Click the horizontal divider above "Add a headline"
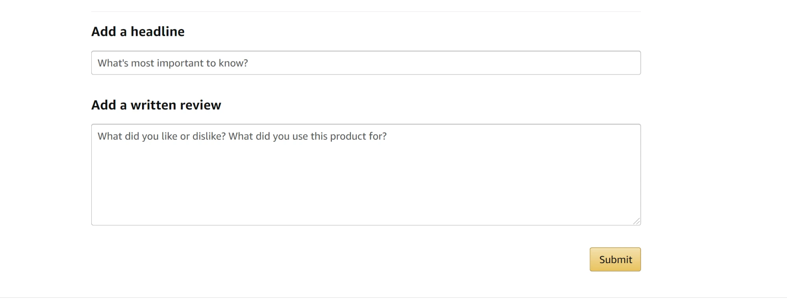787x299 pixels. point(366,12)
